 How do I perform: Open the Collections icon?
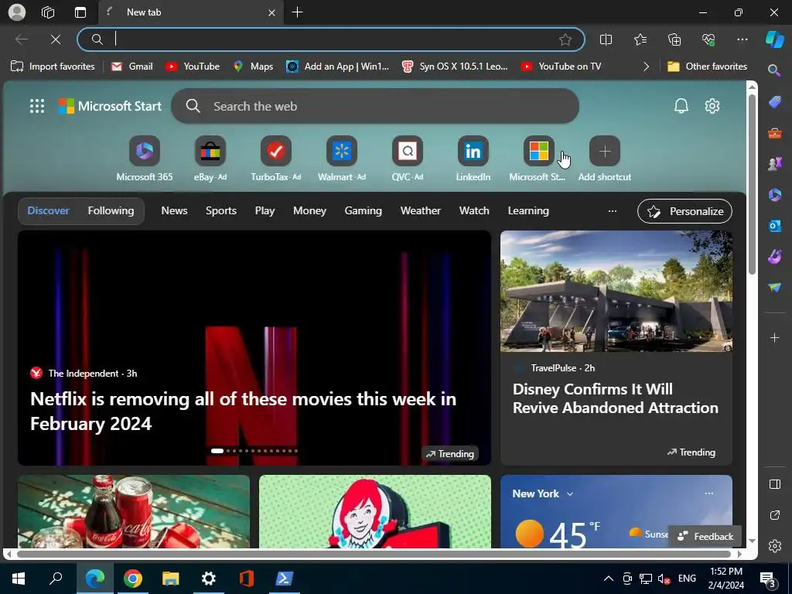click(x=674, y=39)
